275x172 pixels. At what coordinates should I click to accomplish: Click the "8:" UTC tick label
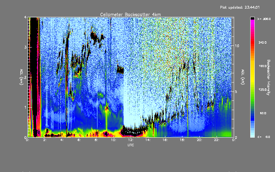point(97,140)
